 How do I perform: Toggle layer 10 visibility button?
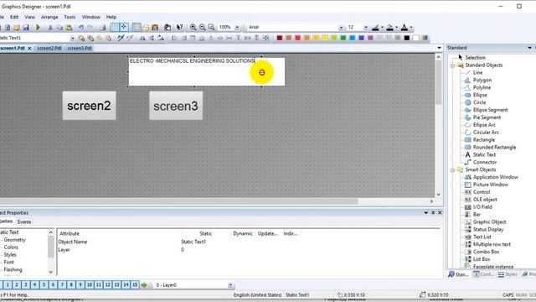(90, 285)
